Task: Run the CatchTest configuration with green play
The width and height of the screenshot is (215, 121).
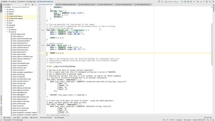Action: pyautogui.click(x=182, y=1)
